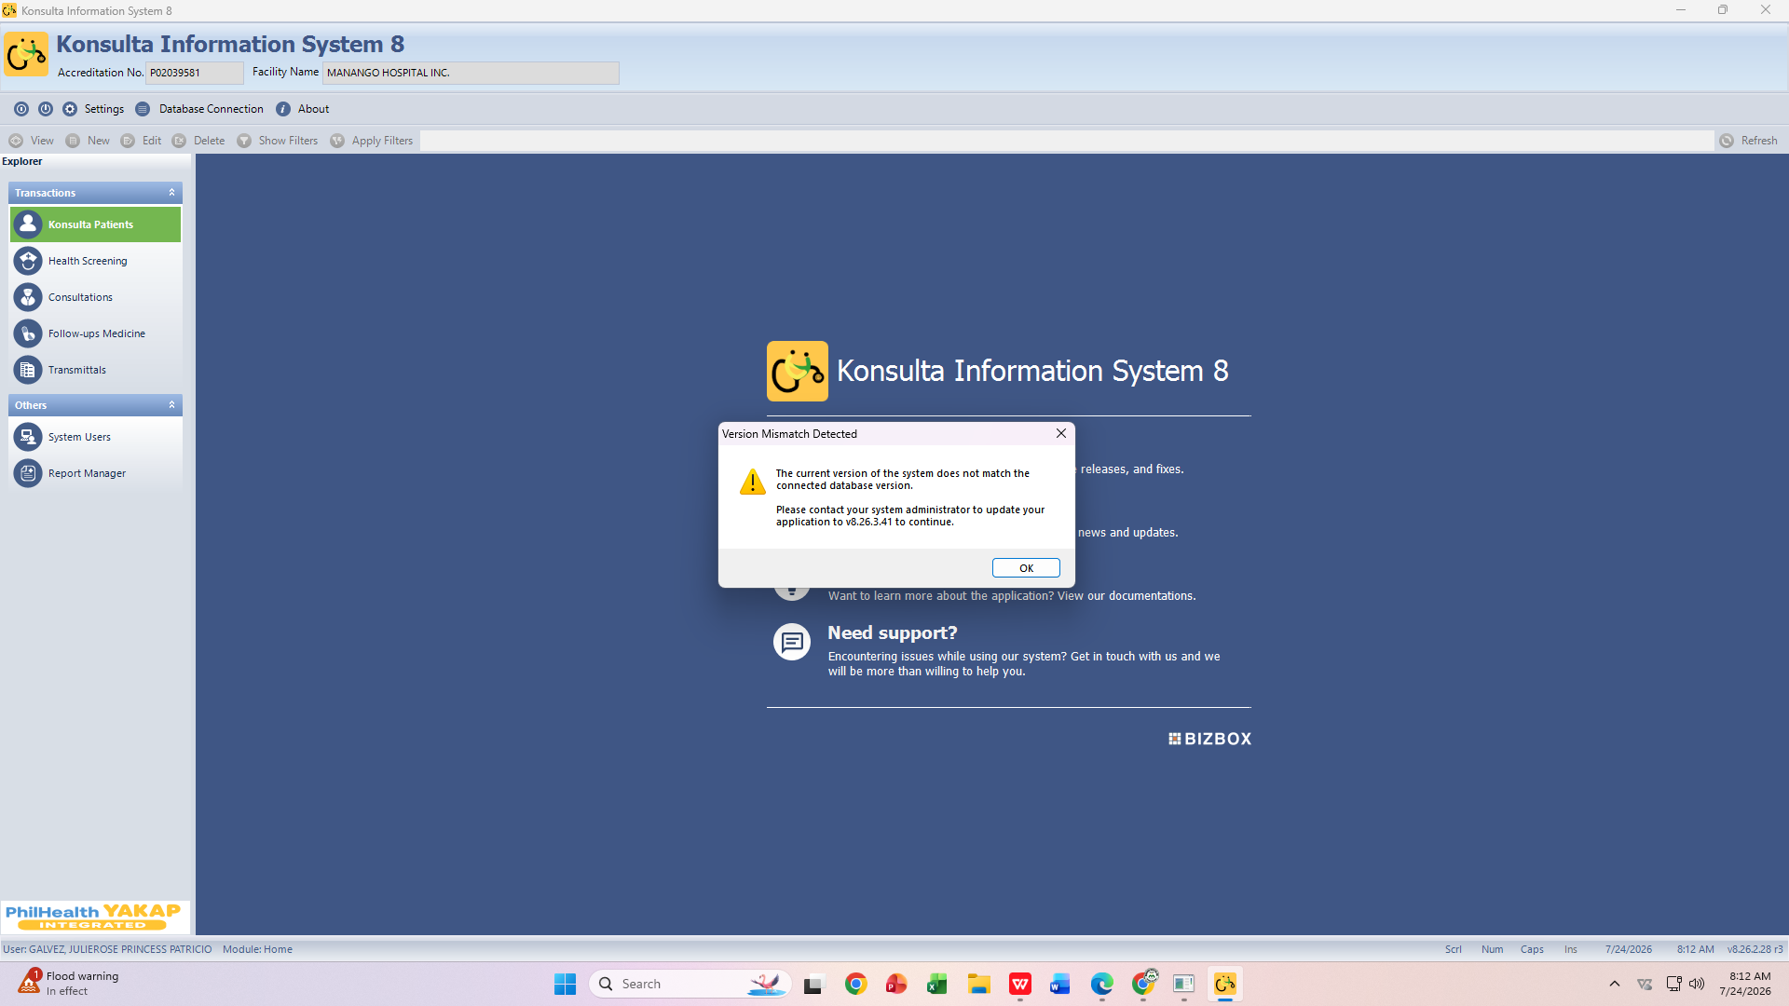Click Apply Filters button
Screen dimensions: 1789x1006
click(x=372, y=141)
